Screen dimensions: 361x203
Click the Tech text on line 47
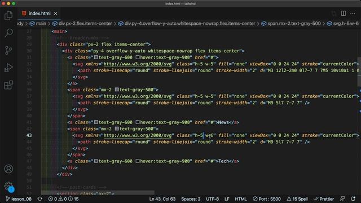(223, 161)
